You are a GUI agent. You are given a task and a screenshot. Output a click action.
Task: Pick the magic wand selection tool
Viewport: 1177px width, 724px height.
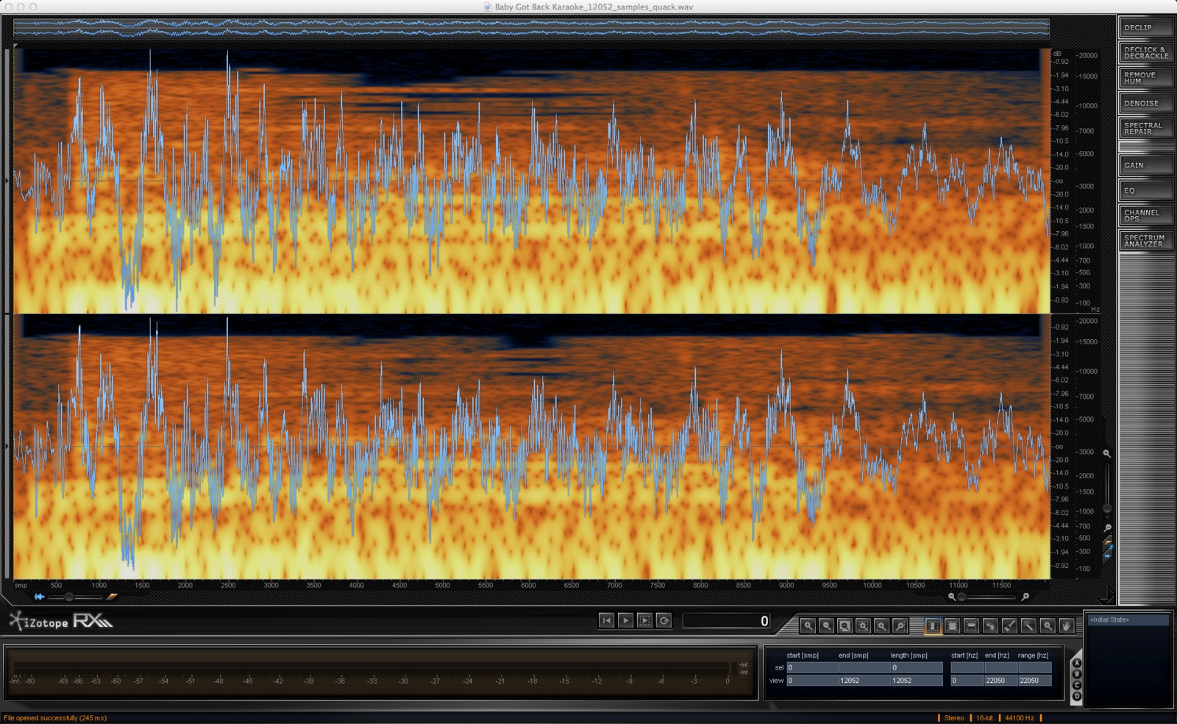click(1028, 626)
